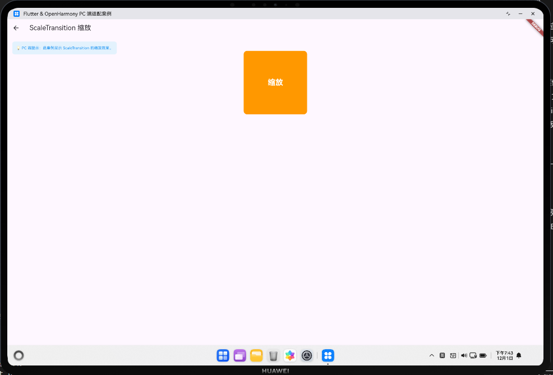Click the PC tip about ScaleTransition
553x375 pixels.
pyautogui.click(x=64, y=48)
